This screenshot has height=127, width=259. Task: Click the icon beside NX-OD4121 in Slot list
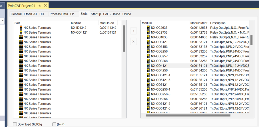pos(21,32)
